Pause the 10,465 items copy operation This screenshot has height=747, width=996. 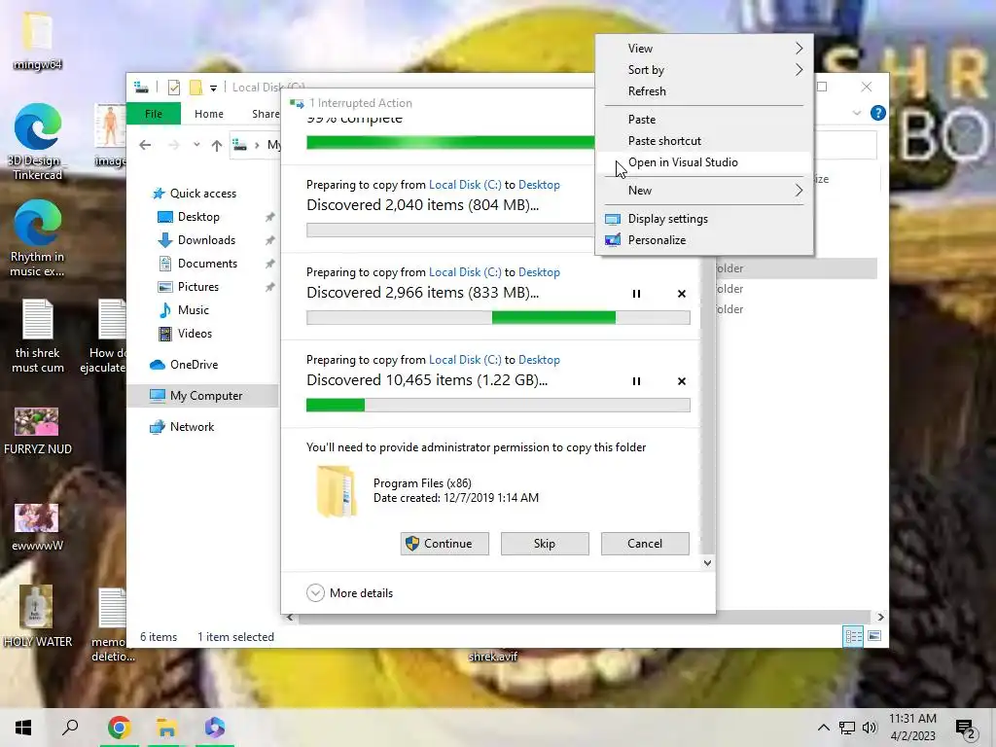636,381
